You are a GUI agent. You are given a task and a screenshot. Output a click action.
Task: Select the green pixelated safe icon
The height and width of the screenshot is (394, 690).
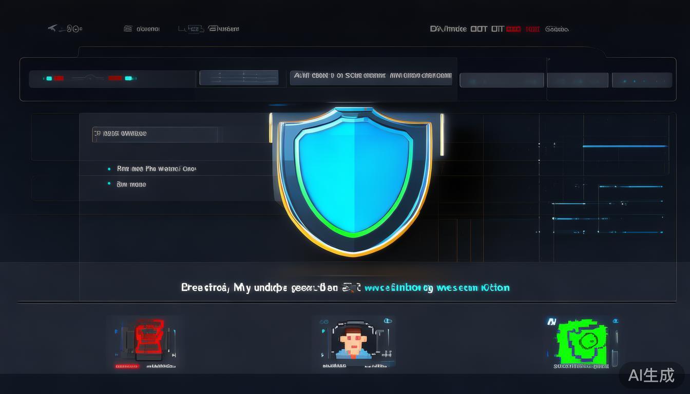tap(581, 340)
